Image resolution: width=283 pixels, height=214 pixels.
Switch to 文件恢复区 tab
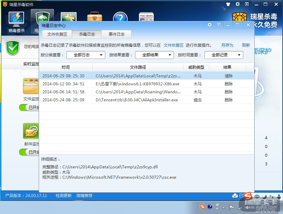57,34
